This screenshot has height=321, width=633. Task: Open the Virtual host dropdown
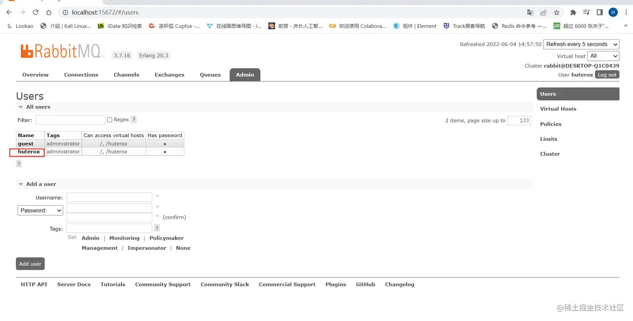[603, 56]
